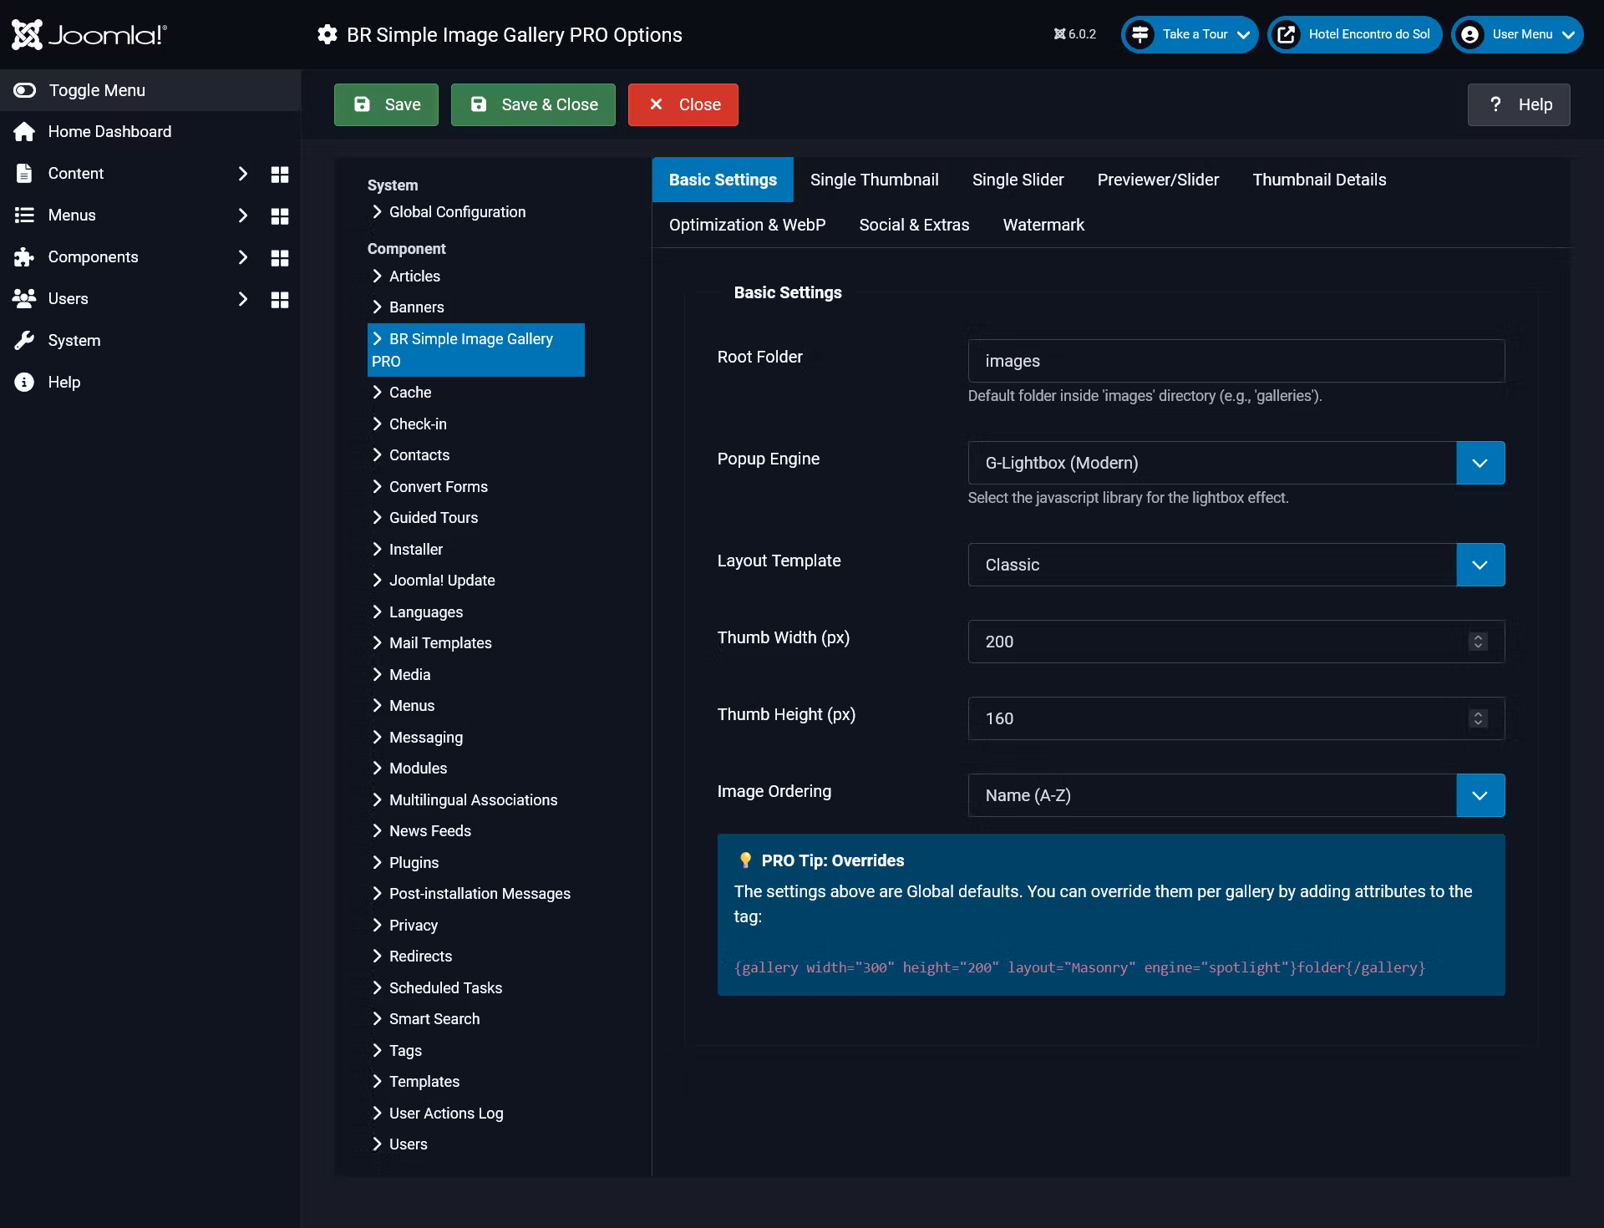Click the Help info icon in sidebar
This screenshot has width=1604, height=1228.
[x=24, y=383]
